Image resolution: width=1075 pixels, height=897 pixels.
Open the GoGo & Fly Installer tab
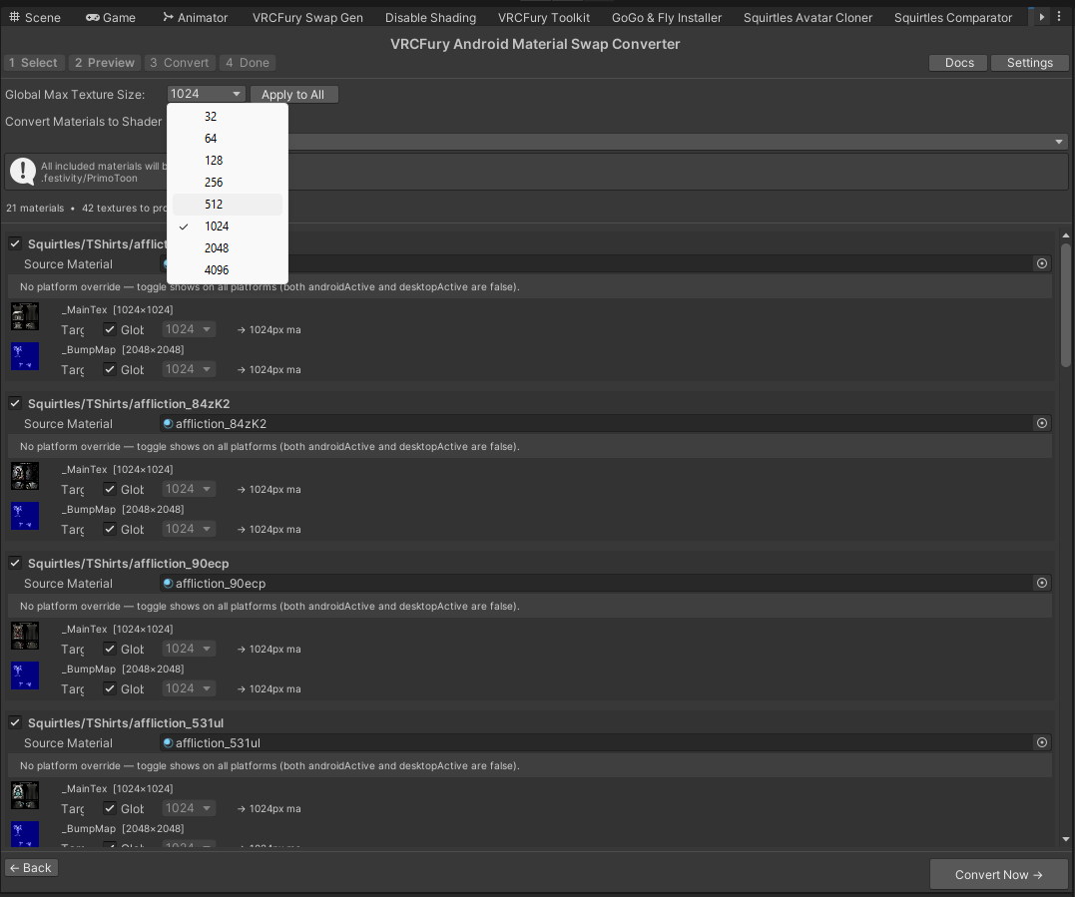click(x=667, y=17)
